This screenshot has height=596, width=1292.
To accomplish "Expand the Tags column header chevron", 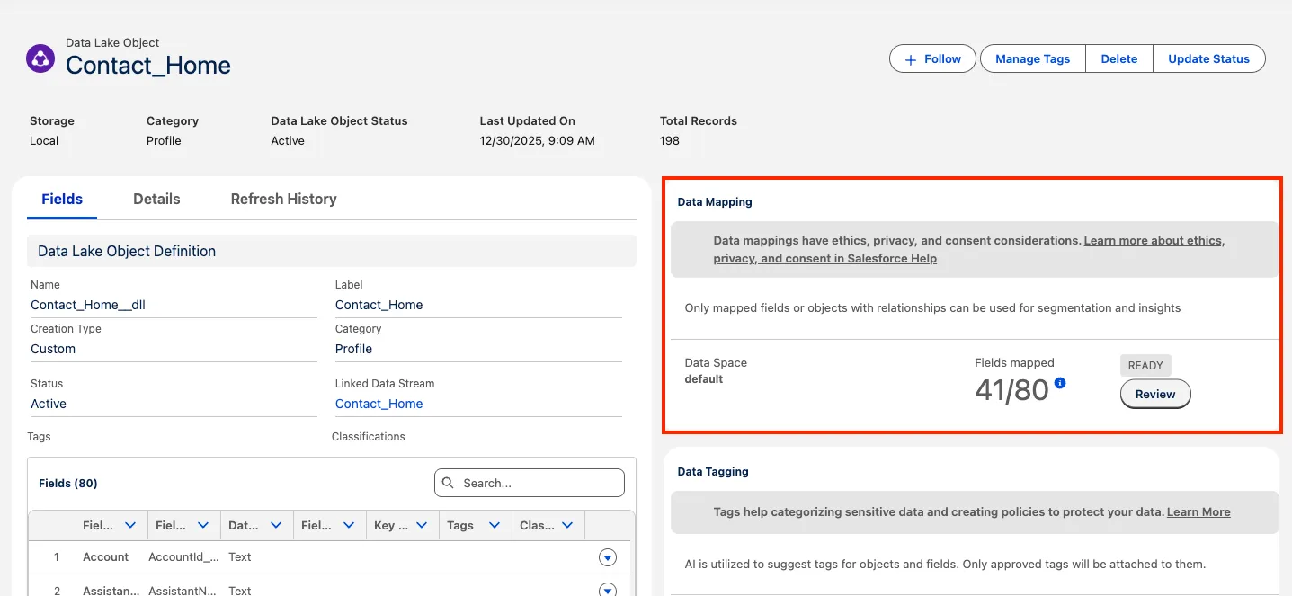I will click(x=494, y=525).
